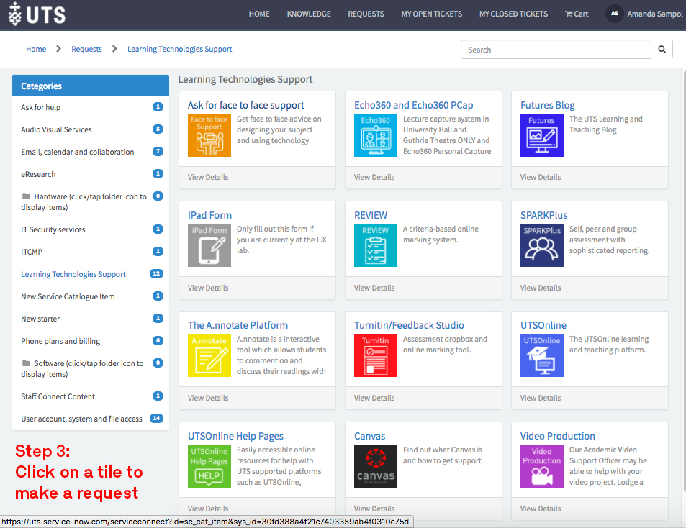This screenshot has width=686, height=528.
Task: Click the Futures Blog title link
Action: click(x=547, y=105)
